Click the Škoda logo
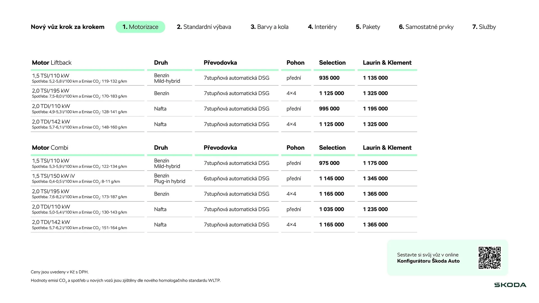This screenshot has height=303, width=539. (x=510, y=285)
